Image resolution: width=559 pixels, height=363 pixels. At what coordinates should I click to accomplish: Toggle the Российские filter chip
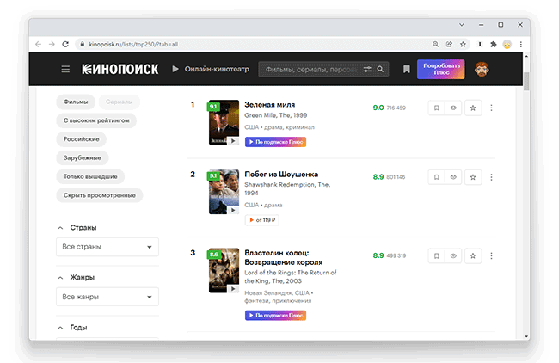point(82,139)
